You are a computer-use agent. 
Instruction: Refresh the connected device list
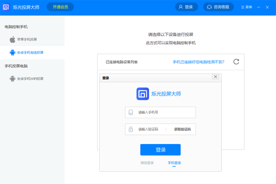click(x=236, y=62)
